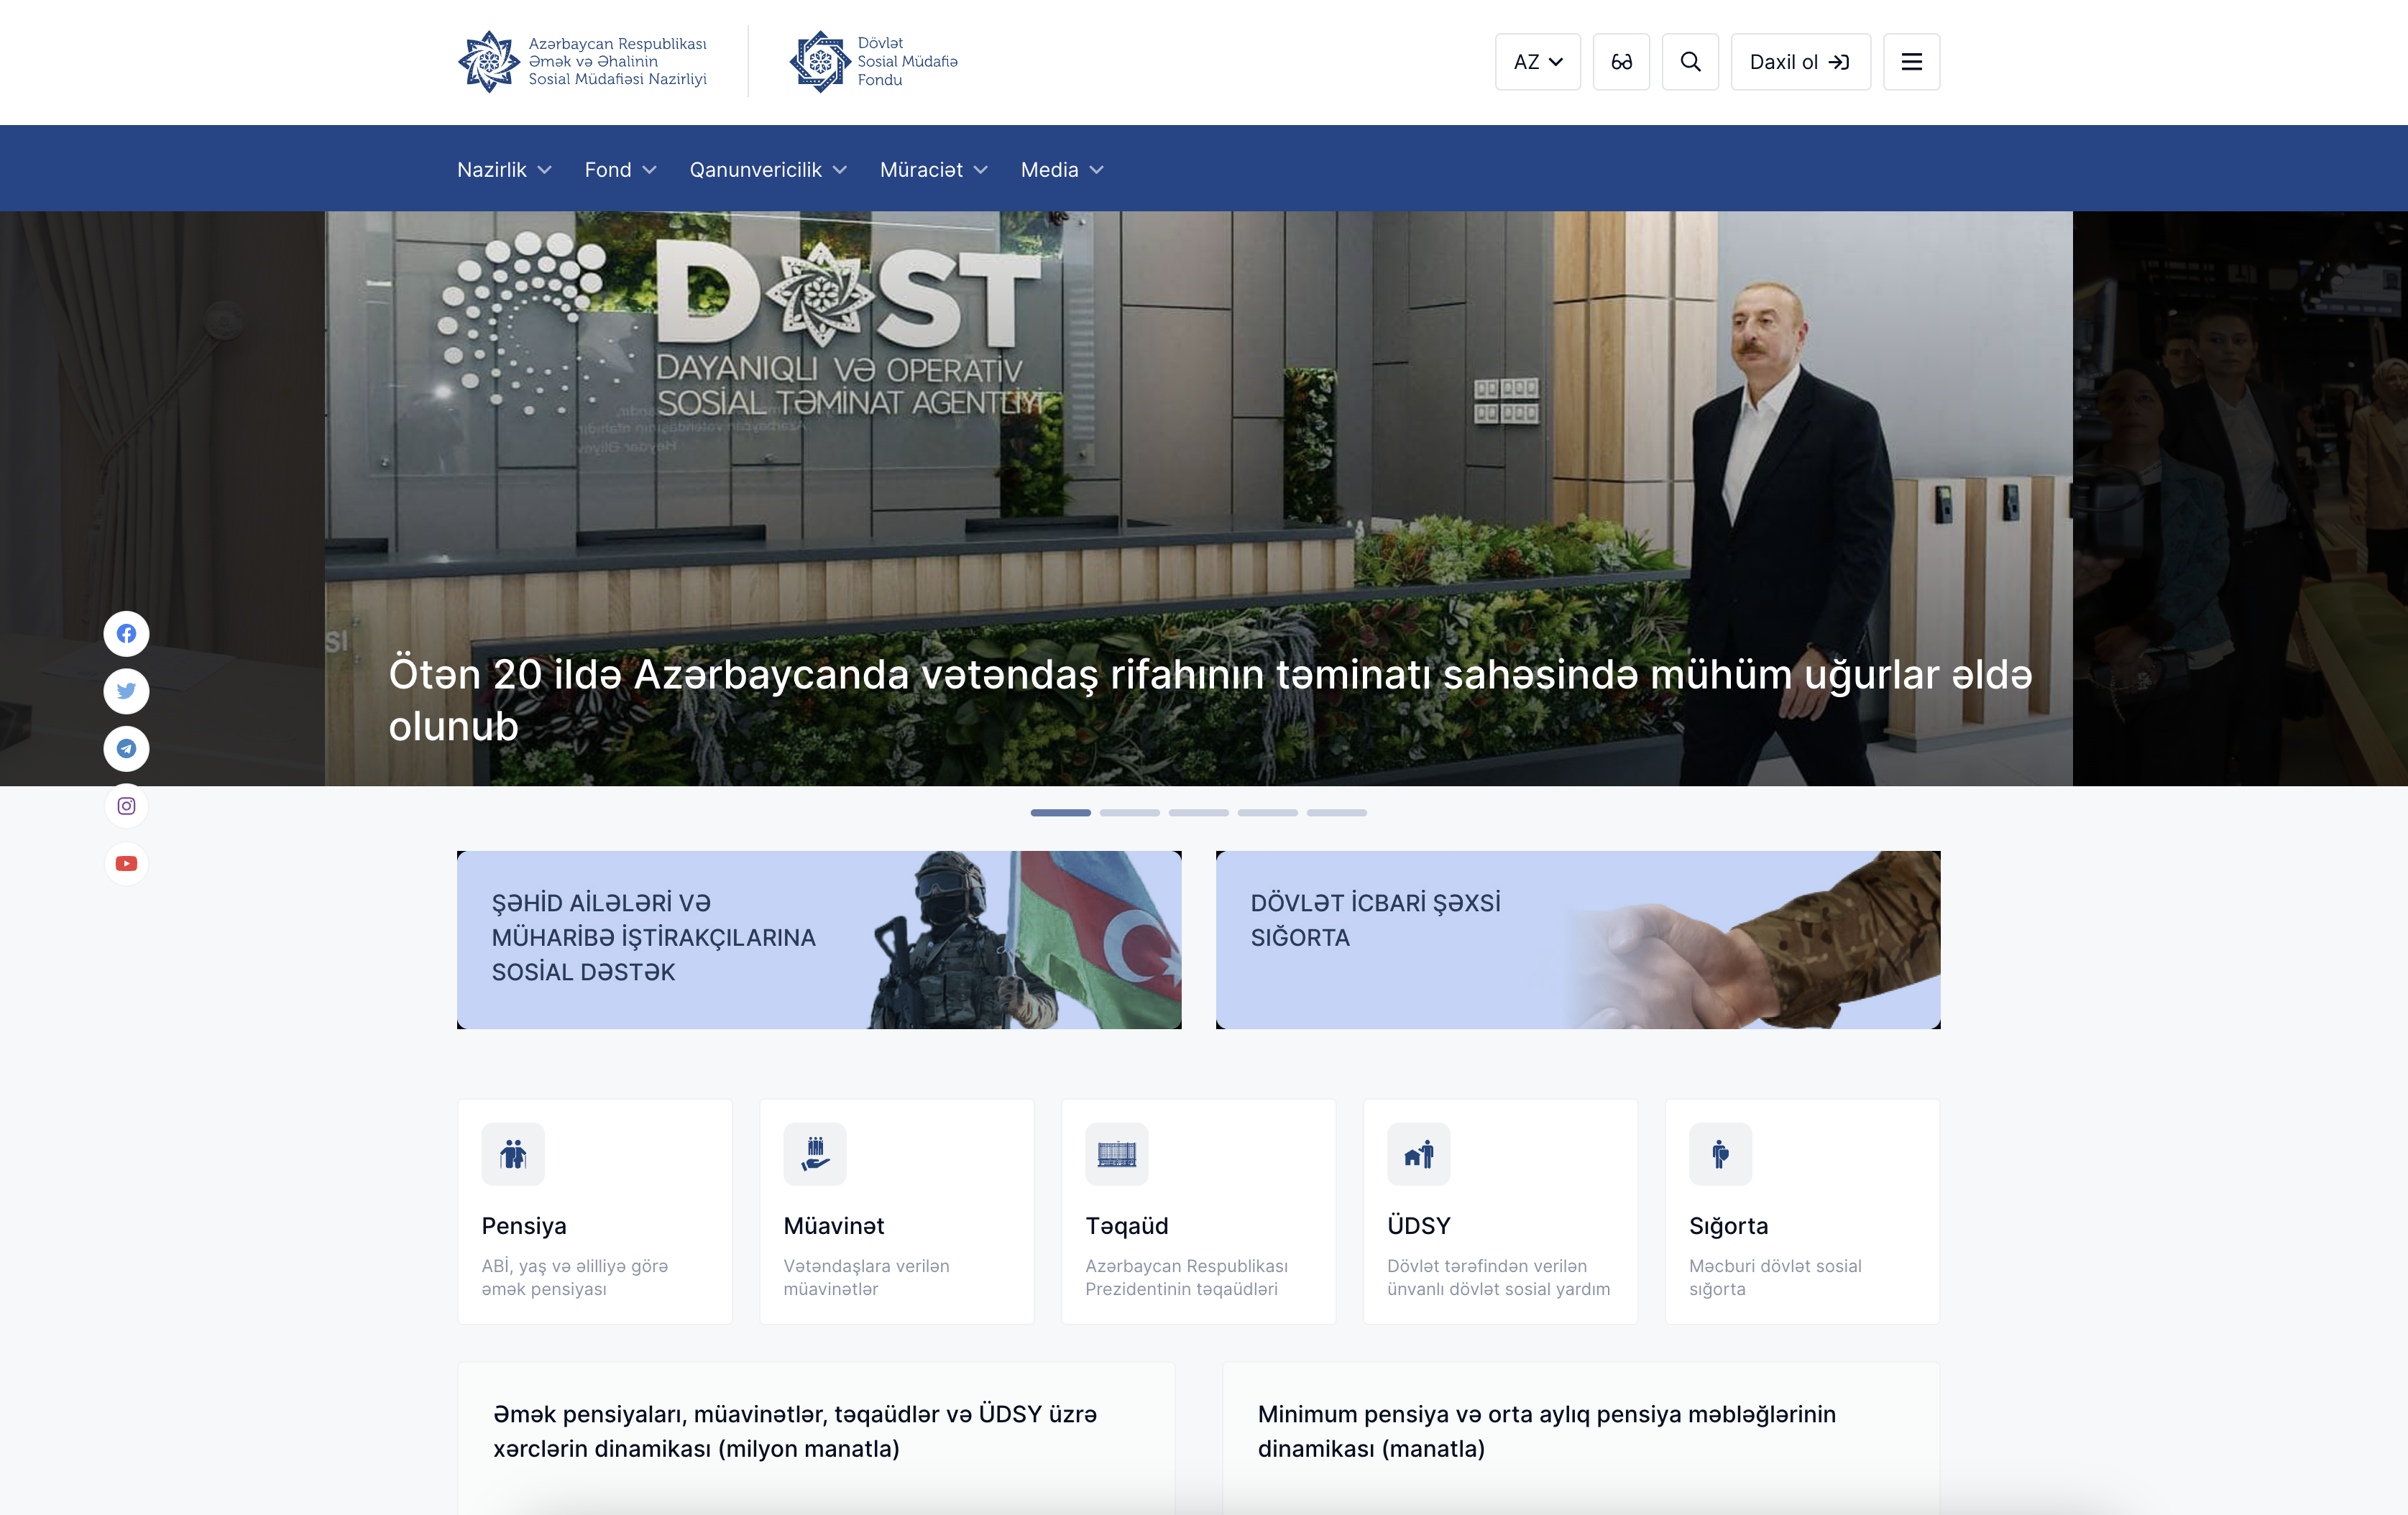Viewport: 2408px width, 1515px height.
Task: Click the next slide preview on right
Action: point(2240,498)
